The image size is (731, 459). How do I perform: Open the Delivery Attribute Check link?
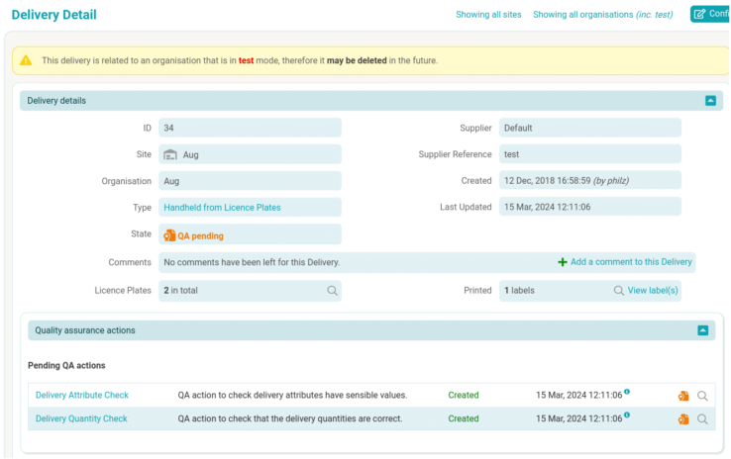[x=82, y=396]
